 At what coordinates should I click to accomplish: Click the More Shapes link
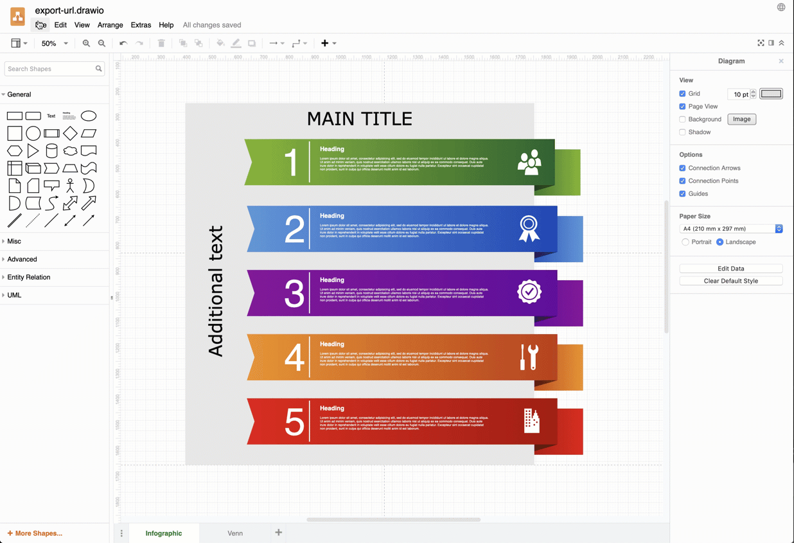pos(35,533)
